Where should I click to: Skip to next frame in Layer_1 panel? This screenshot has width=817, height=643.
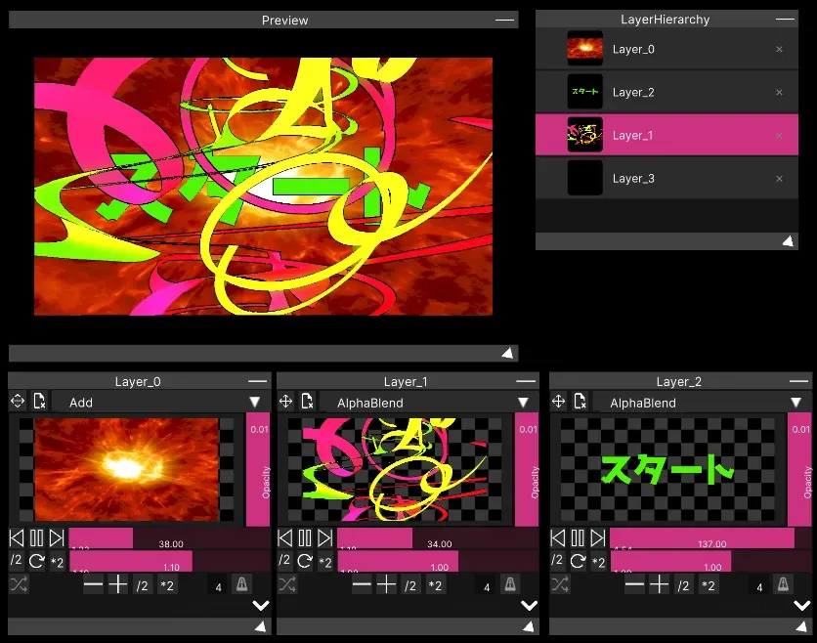click(x=324, y=538)
